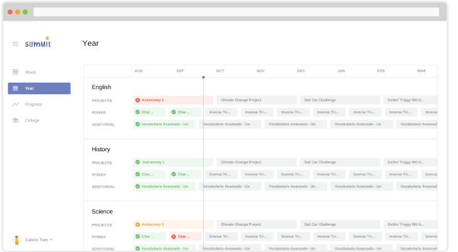Image resolution: width=458 pixels, height=252 pixels.
Task: Expand the Calvin Tam user dropdown arrow
Action: pyautogui.click(x=51, y=239)
